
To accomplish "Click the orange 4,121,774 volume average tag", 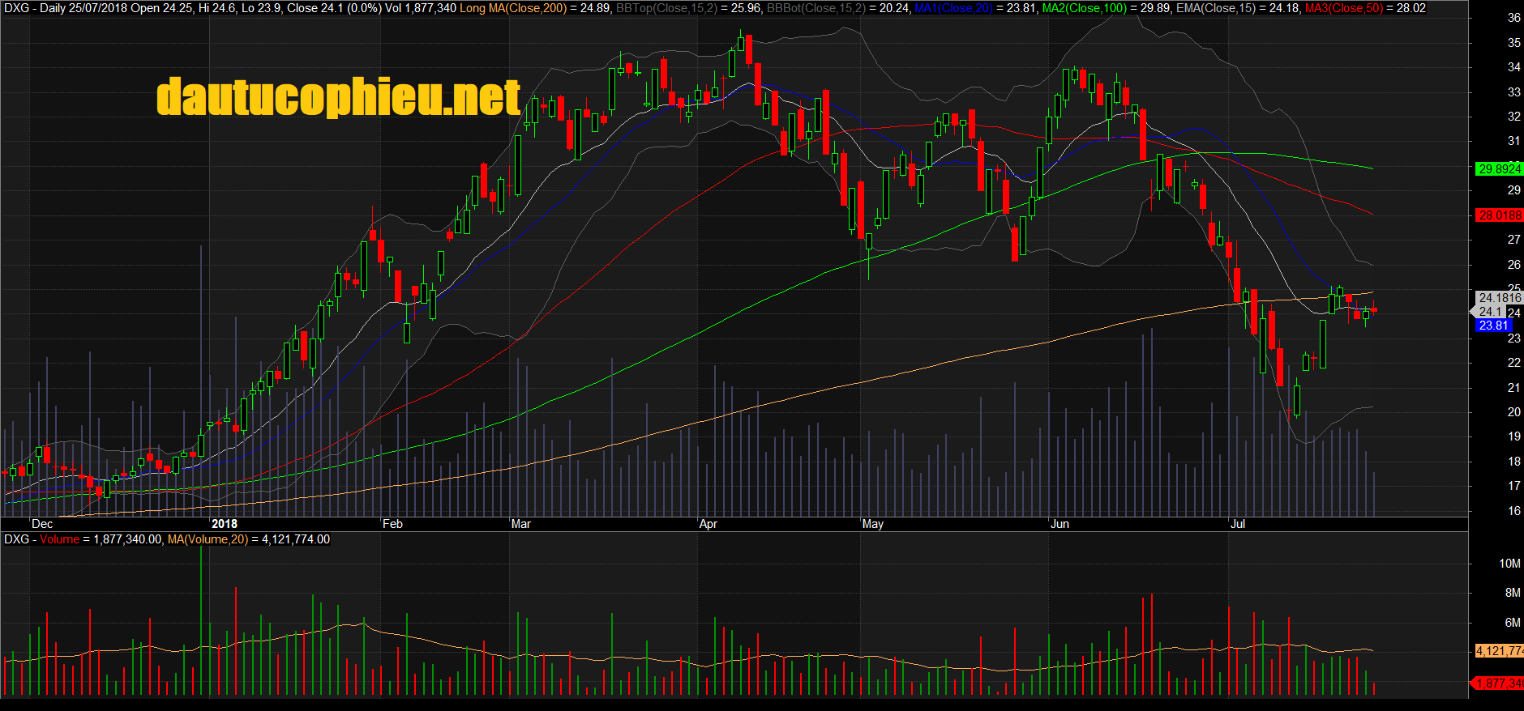I will [1499, 651].
